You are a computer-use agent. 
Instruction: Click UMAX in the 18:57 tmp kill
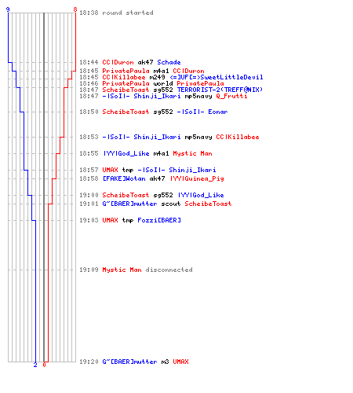coord(110,170)
